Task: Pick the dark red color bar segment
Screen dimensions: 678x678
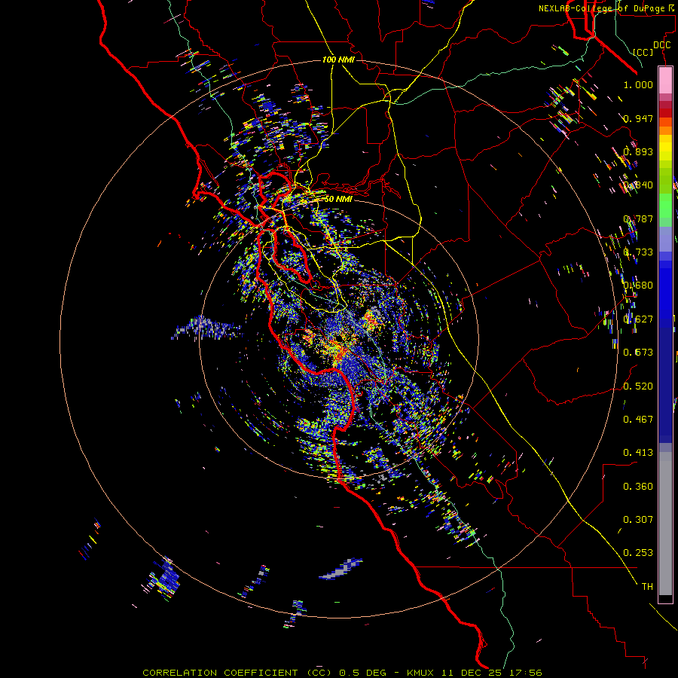Action: [x=665, y=113]
